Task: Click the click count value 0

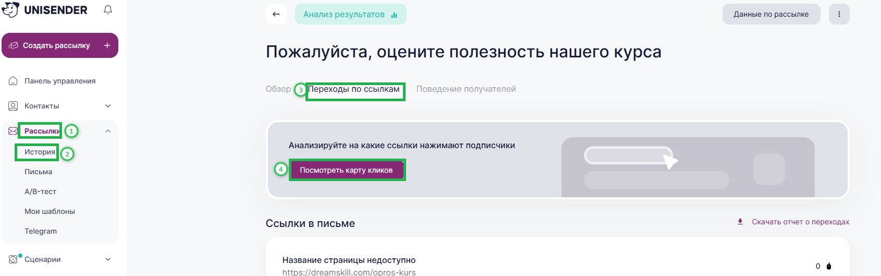Action: click(x=818, y=266)
